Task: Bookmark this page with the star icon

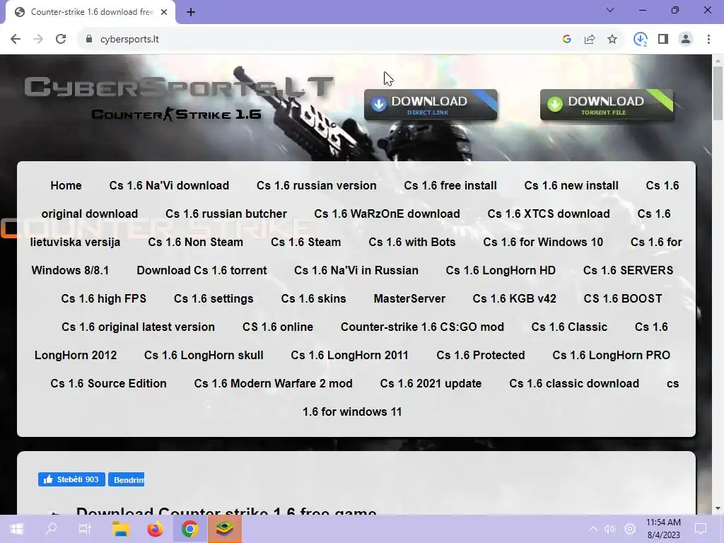Action: click(x=612, y=40)
